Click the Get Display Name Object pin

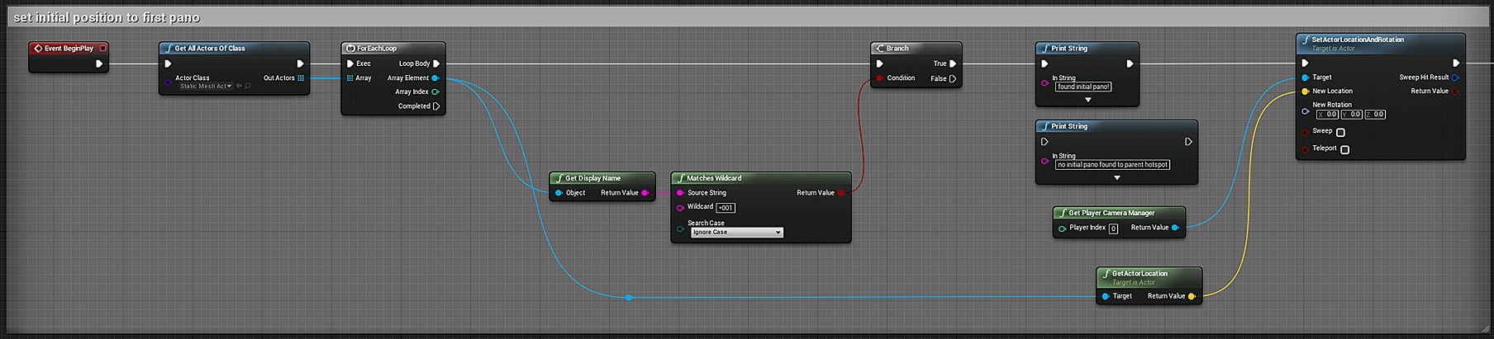559,193
